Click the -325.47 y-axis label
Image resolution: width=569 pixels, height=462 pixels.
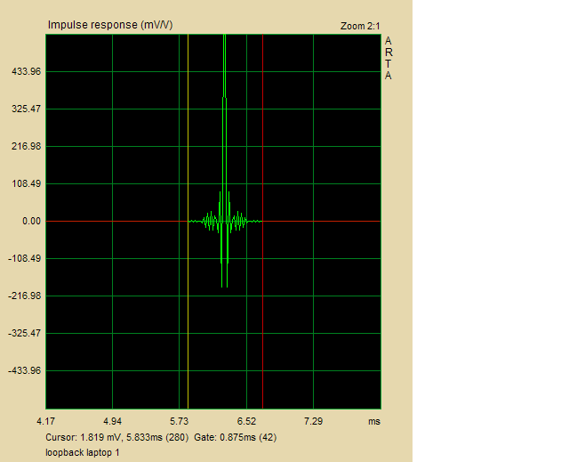coord(25,334)
